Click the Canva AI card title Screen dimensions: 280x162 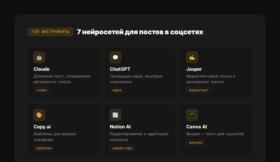coord(197,127)
